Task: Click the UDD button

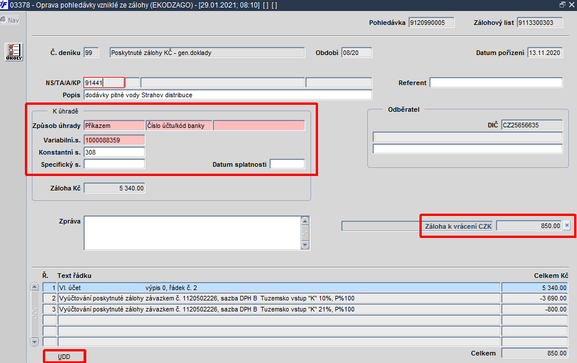Action: [x=64, y=357]
